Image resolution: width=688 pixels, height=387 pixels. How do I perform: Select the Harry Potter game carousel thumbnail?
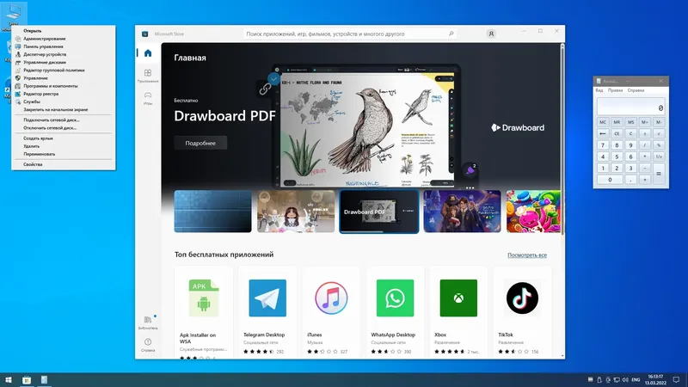pos(462,212)
